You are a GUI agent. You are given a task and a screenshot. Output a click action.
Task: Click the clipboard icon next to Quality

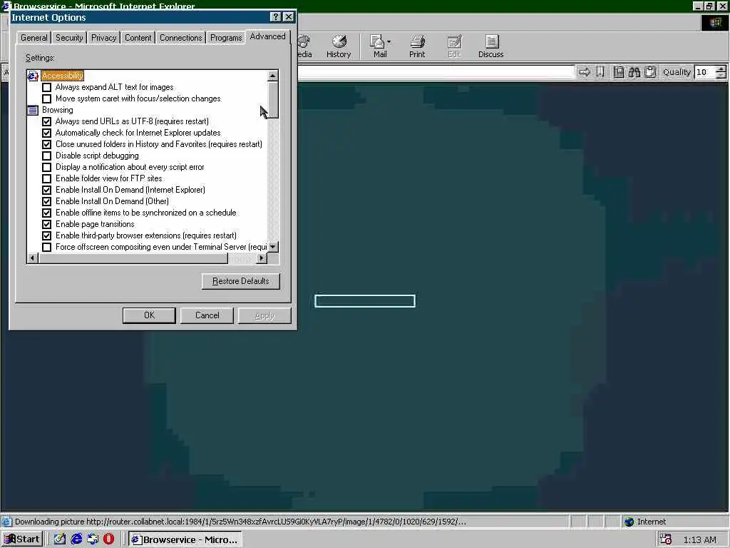[x=650, y=72]
